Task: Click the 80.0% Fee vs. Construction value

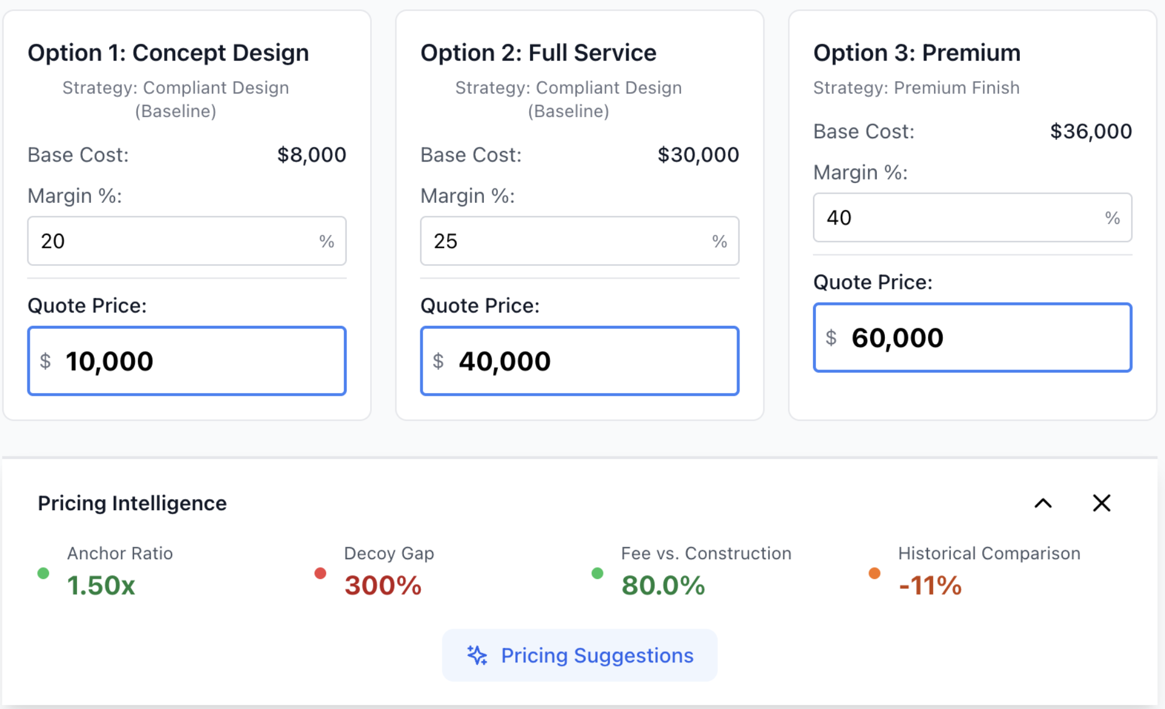Action: (663, 585)
